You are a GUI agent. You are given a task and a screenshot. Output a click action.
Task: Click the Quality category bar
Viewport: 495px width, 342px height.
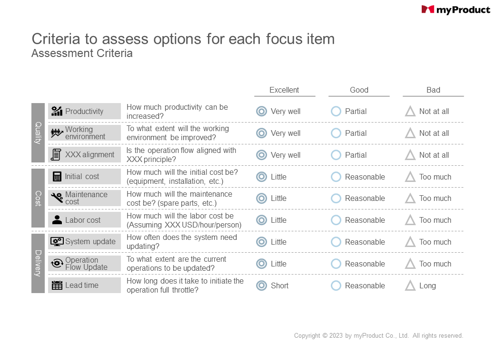click(x=38, y=133)
